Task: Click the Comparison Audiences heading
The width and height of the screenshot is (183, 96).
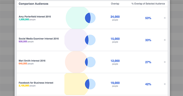Action: click(x=33, y=4)
